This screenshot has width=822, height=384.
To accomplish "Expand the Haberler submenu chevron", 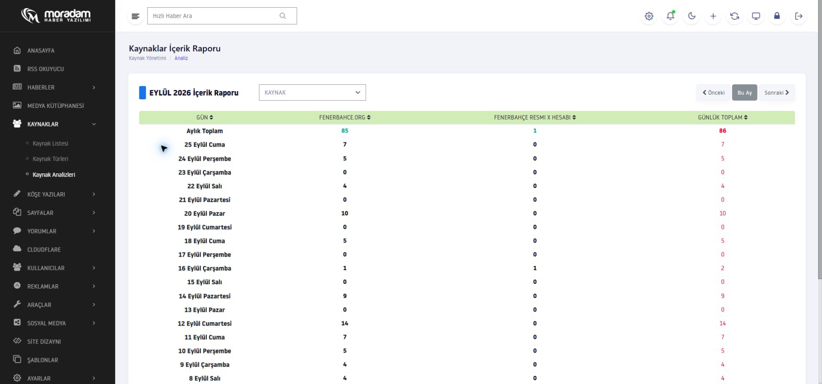I will (x=94, y=87).
